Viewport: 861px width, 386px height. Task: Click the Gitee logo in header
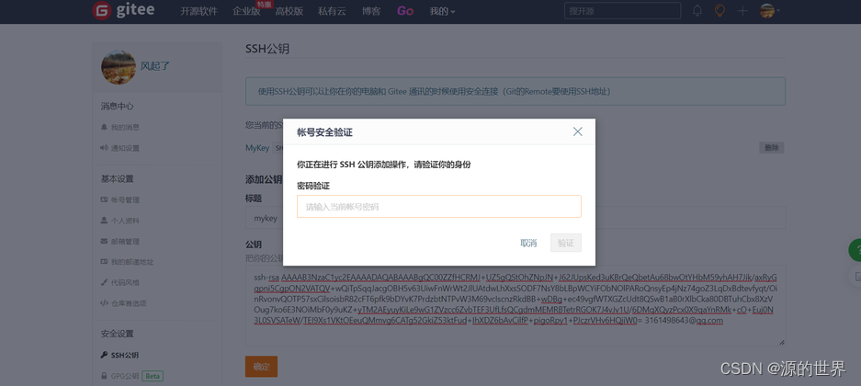coord(123,10)
